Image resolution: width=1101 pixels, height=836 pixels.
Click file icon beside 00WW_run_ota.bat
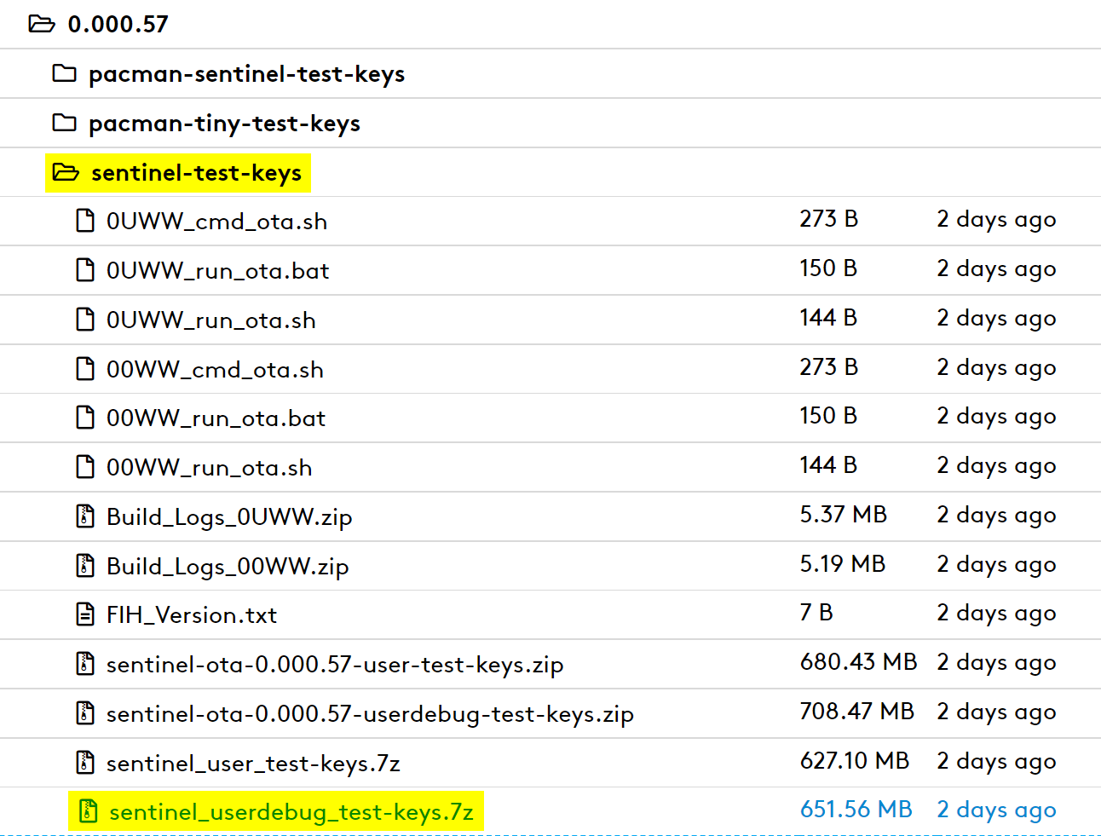coord(85,418)
